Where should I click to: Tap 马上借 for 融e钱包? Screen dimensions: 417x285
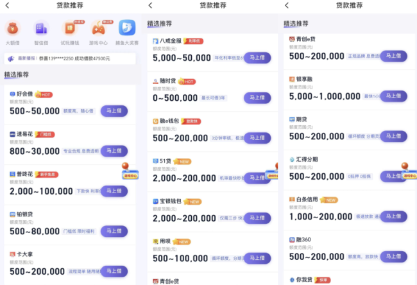pos(257,138)
